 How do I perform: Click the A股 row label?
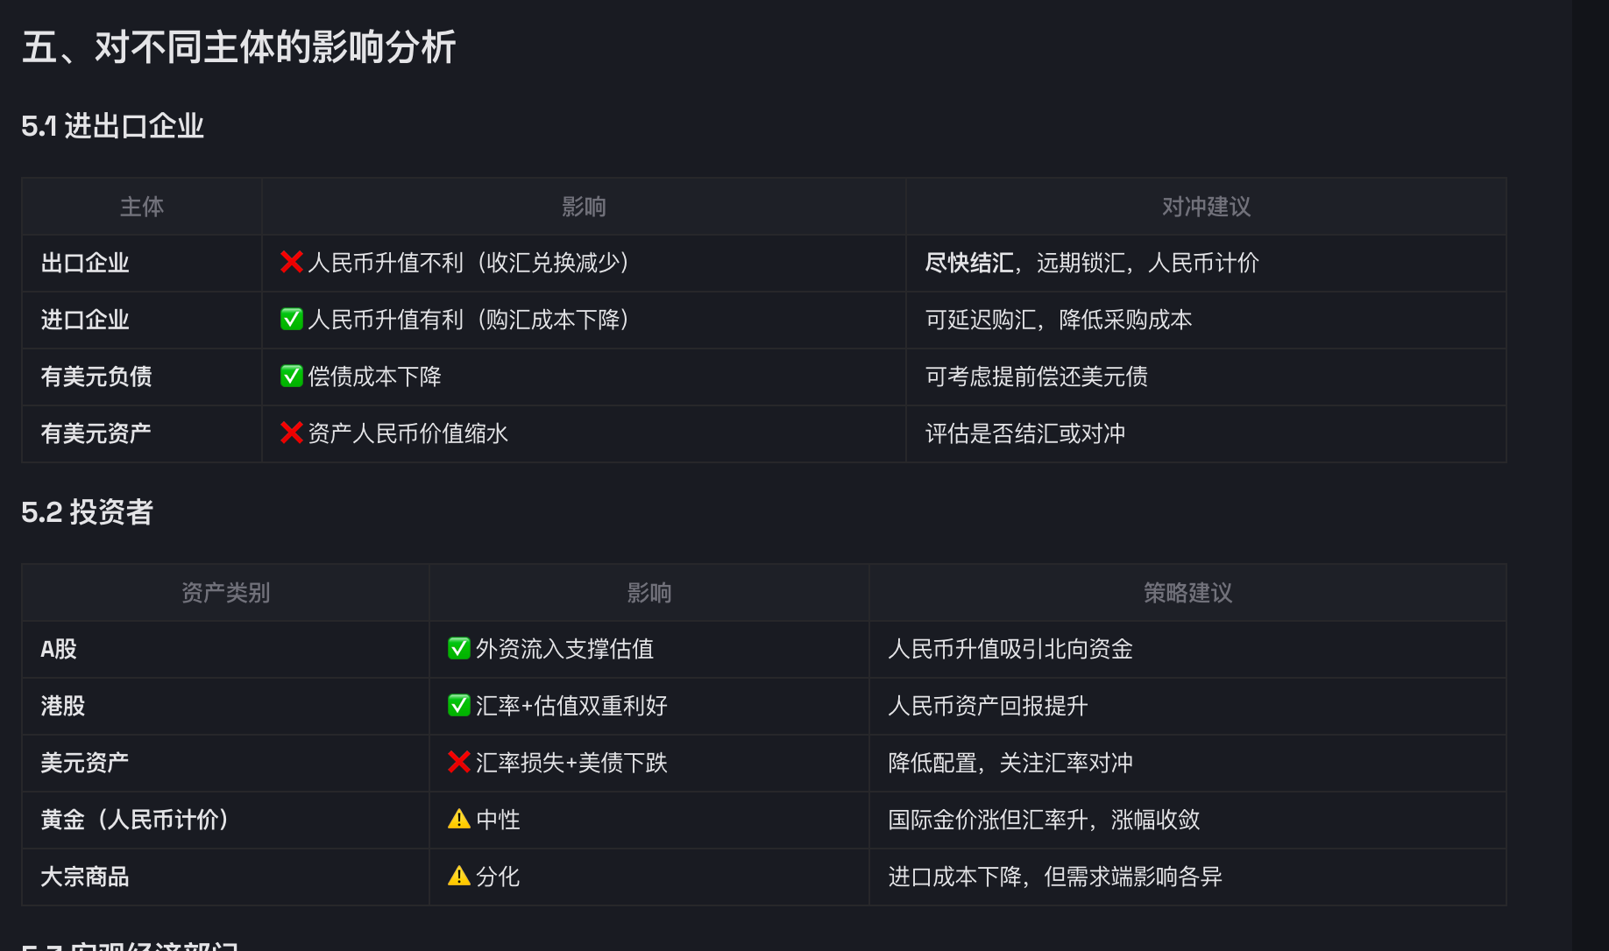coord(59,649)
